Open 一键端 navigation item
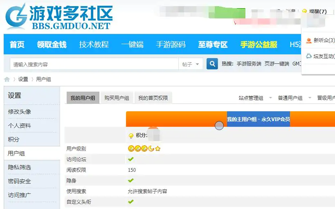 tap(133, 45)
